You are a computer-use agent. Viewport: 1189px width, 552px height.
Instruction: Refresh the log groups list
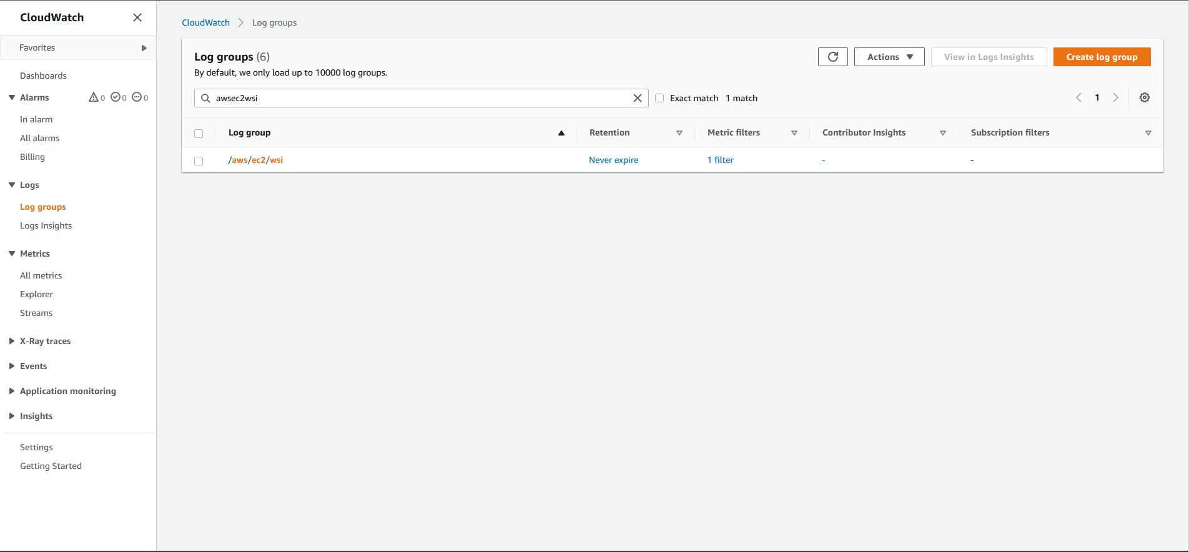click(x=833, y=57)
